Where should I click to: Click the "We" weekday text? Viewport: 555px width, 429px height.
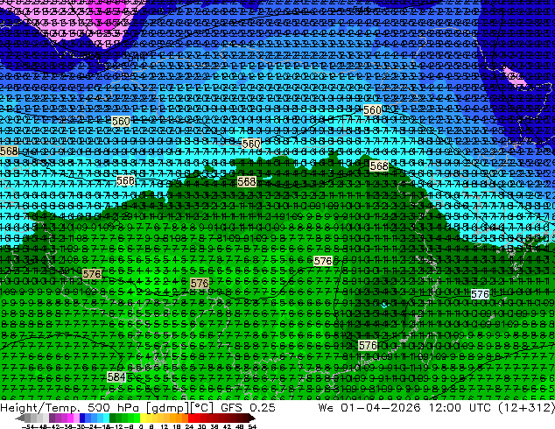coord(326,407)
